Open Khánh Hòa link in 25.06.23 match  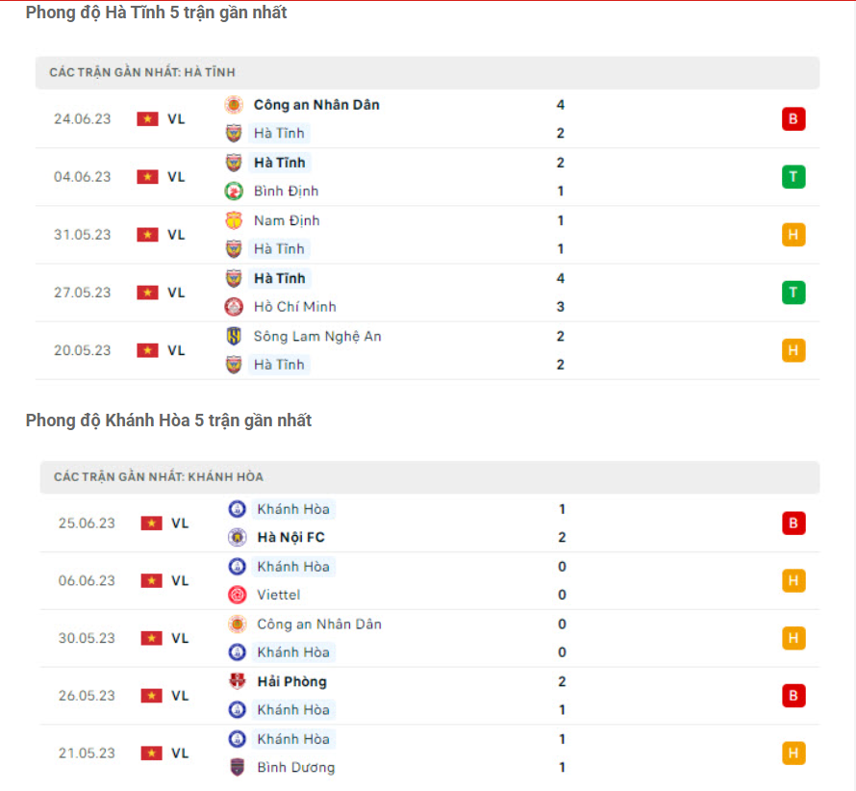pos(293,509)
